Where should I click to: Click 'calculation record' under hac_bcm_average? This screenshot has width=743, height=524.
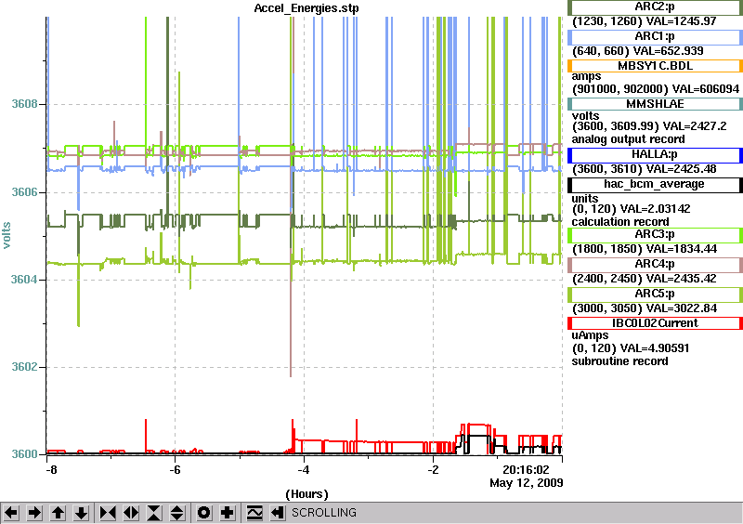pos(620,222)
